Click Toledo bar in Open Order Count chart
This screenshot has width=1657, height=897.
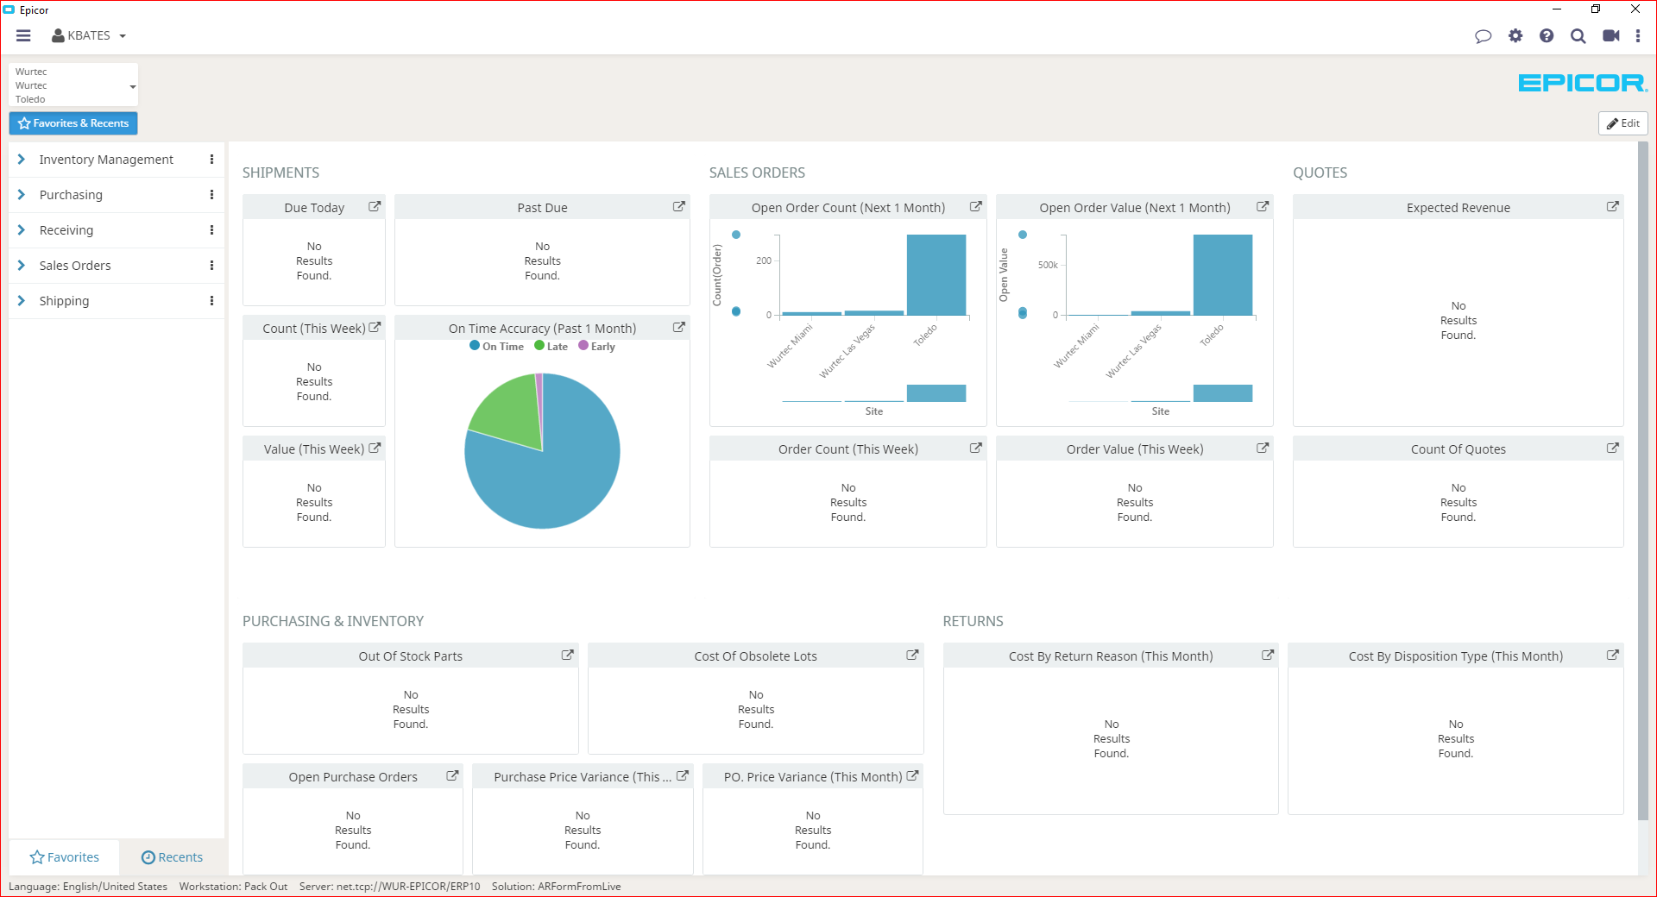936,275
